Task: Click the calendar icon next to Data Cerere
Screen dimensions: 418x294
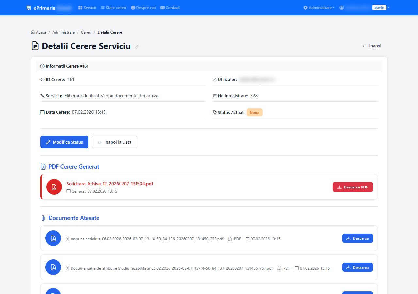Action: (x=42, y=112)
